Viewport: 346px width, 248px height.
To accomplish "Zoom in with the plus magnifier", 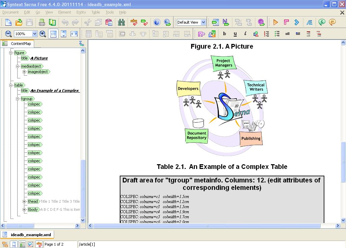I will [43, 34].
